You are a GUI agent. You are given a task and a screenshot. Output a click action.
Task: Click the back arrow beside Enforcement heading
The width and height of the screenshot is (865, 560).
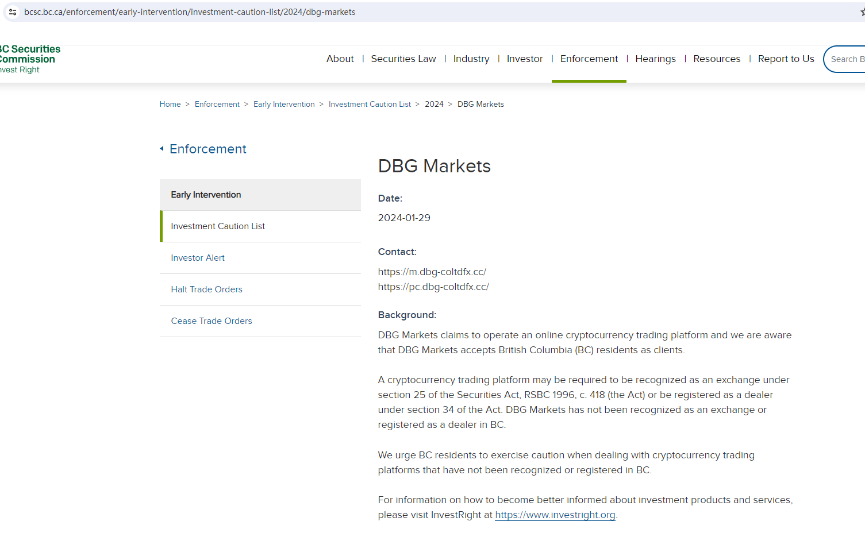162,149
